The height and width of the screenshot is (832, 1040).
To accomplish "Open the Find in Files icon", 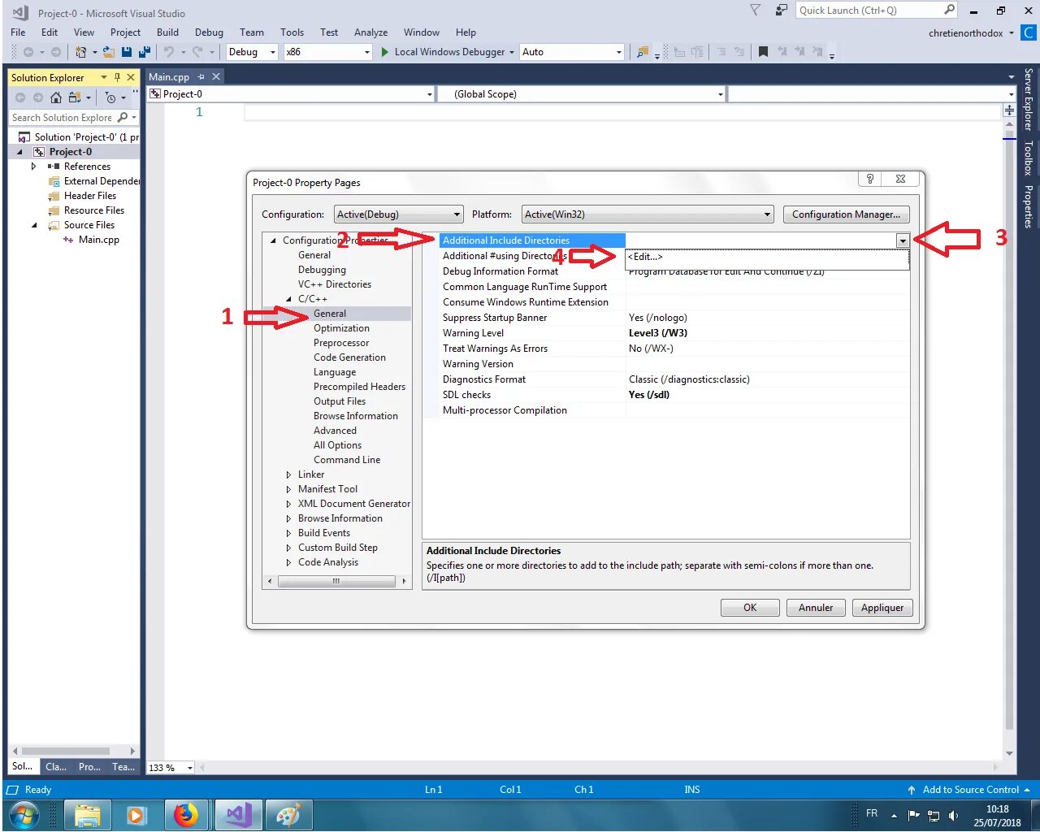I will tap(641, 51).
